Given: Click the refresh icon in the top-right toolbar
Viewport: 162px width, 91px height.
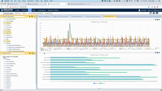Looking at the screenshot, I should click(x=151, y=13).
